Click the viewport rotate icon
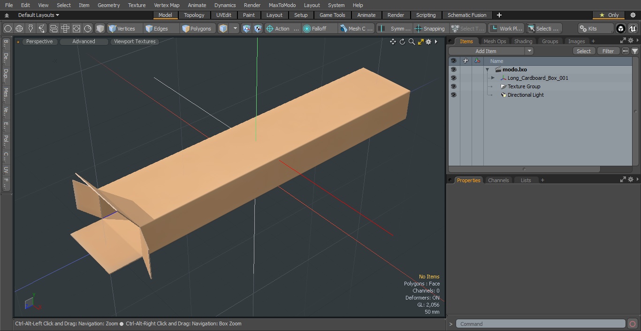 402,42
